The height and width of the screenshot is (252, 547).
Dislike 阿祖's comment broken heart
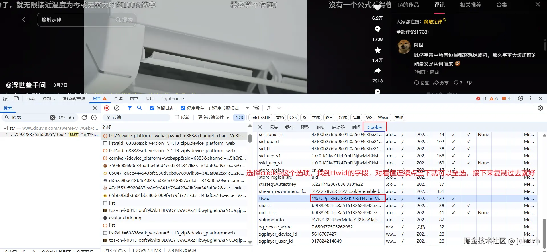pos(469,83)
